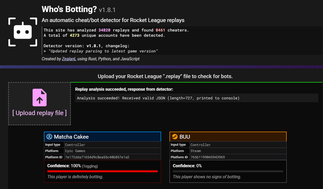Screen dimensions: 323x189
Task: Click Matcha Cakee's Controller input type value
Action: (x=75, y=145)
